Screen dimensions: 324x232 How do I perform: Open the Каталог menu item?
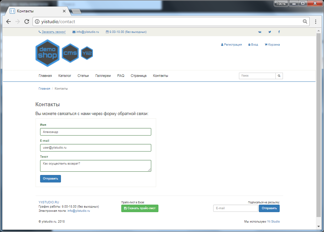65,76
